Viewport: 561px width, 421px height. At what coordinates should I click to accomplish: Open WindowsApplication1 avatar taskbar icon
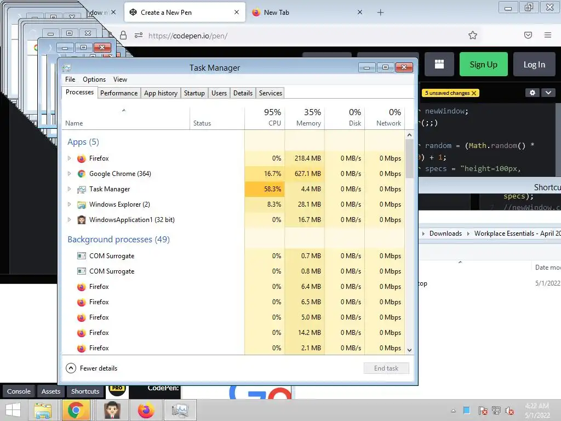tap(112, 410)
